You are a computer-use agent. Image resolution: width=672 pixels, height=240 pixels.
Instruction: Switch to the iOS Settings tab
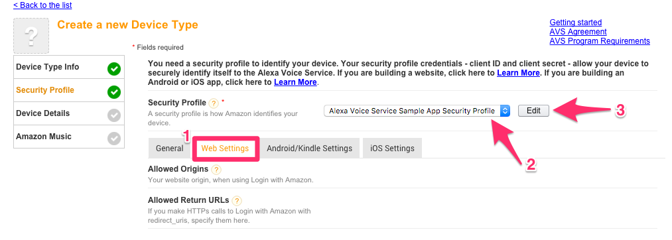392,149
